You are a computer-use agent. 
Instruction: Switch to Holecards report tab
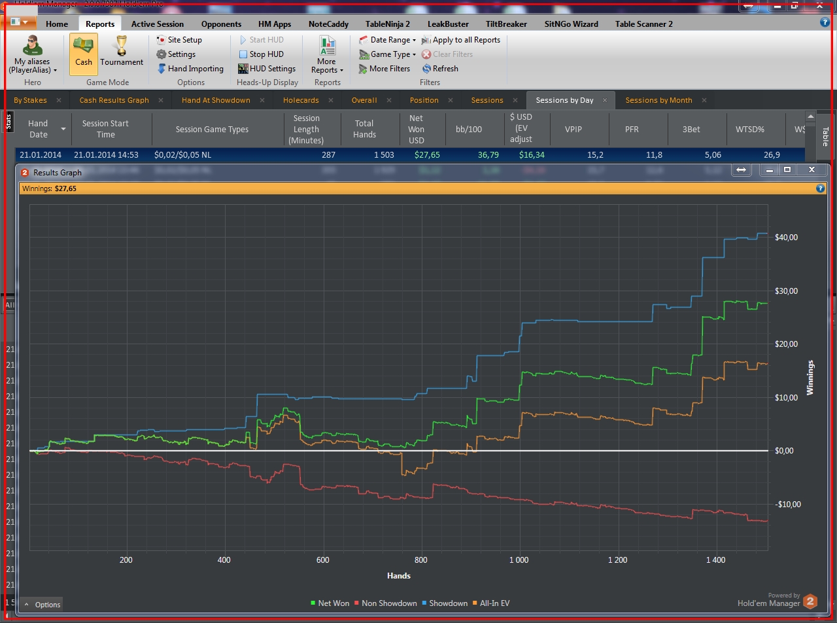[x=301, y=100]
